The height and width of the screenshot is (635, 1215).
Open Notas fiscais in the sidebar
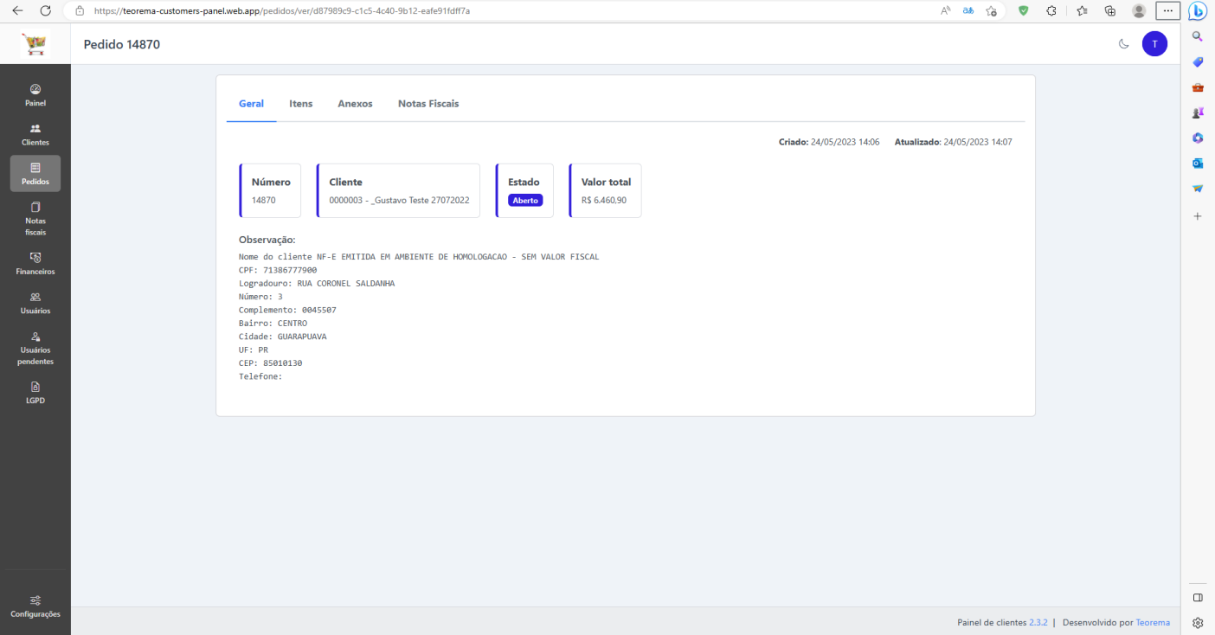click(x=35, y=219)
